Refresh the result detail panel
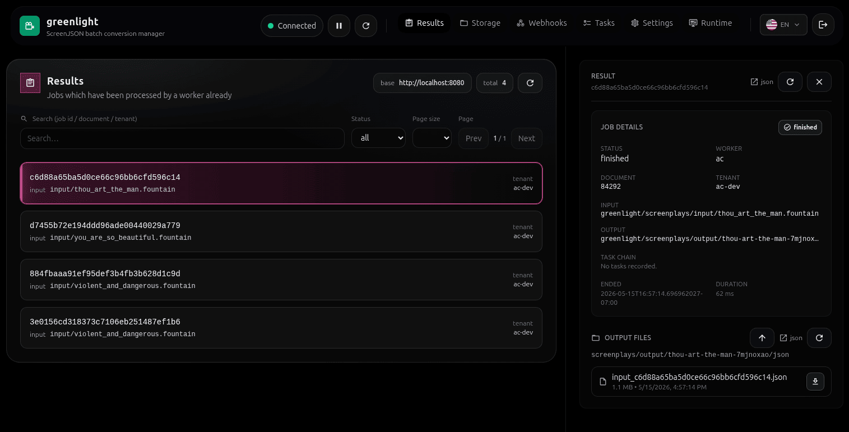Viewport: 849px width, 432px height. [x=790, y=82]
